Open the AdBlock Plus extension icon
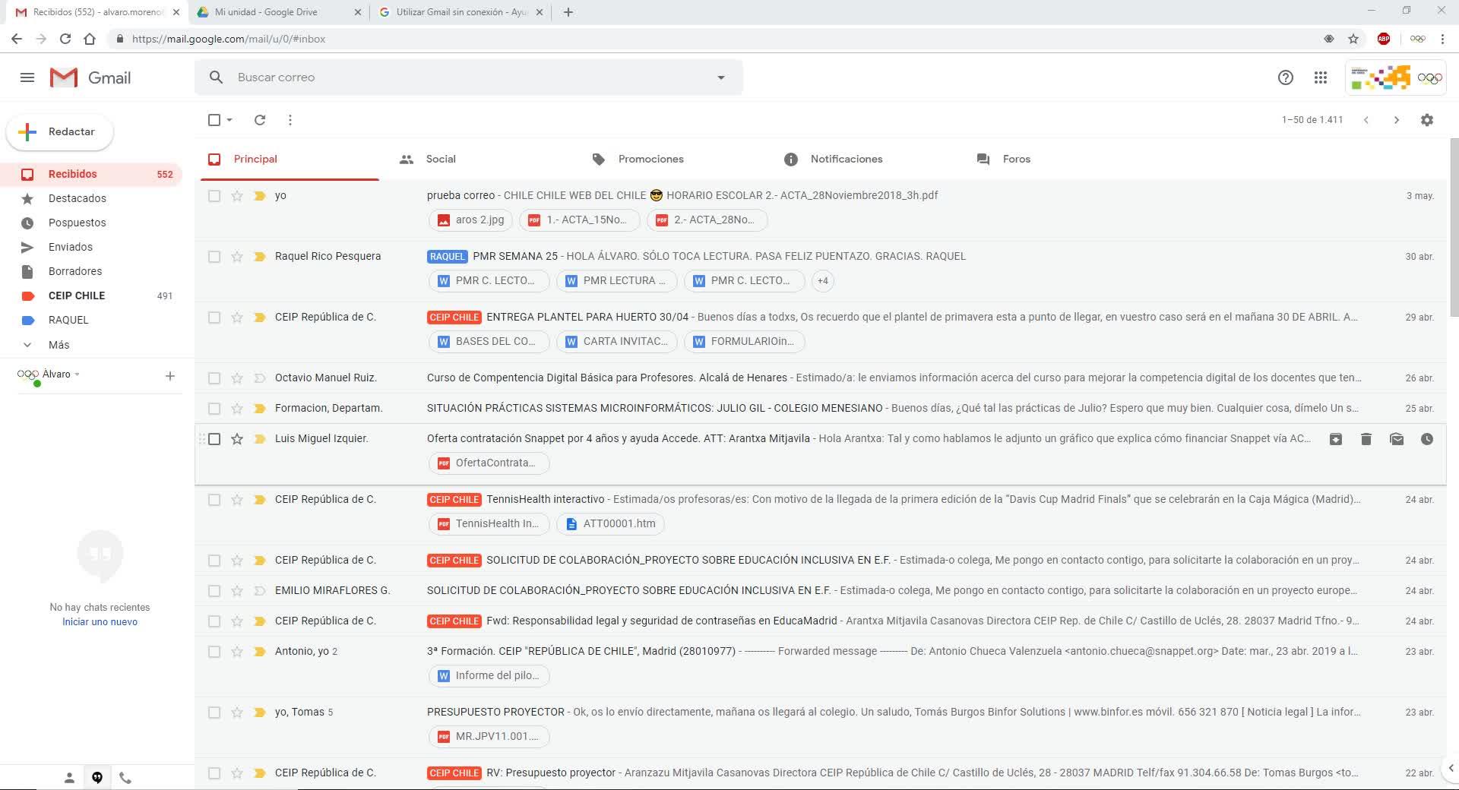This screenshot has width=1459, height=790. [x=1384, y=39]
